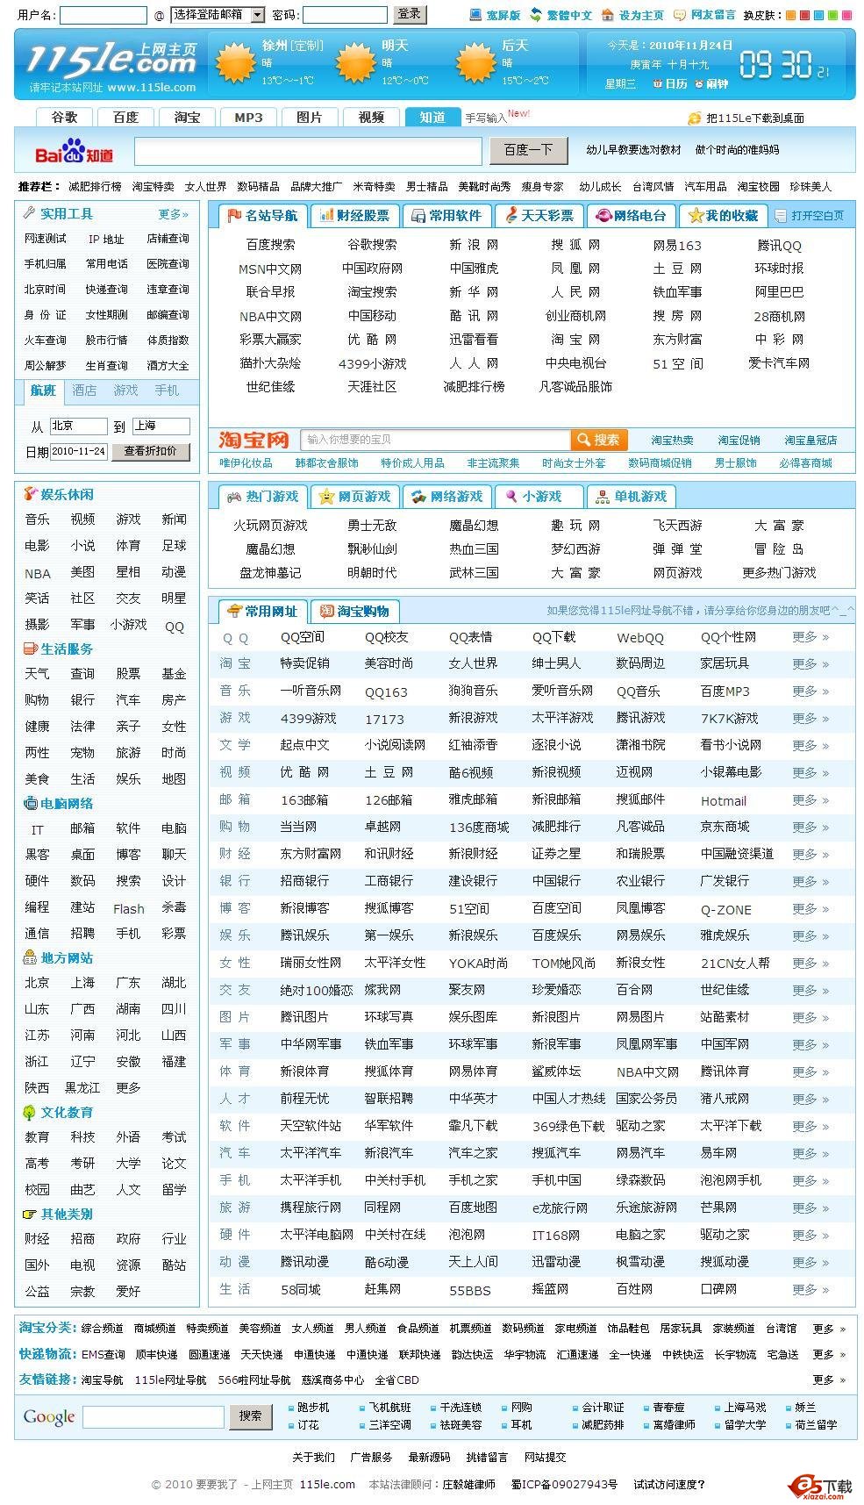Viewport: 864px width, 1505px height.
Task: Click the 文化教育 section icon
Action: pos(31,1112)
